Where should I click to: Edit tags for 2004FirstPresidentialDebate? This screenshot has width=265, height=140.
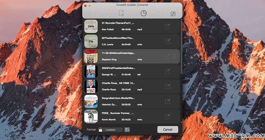point(168,71)
